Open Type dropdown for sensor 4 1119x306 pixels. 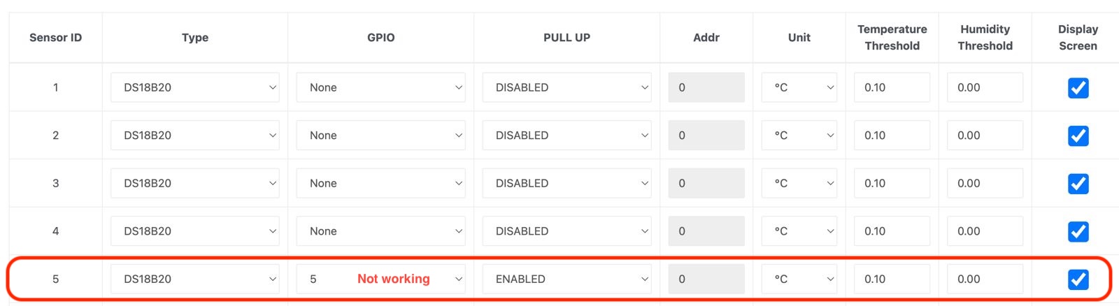(194, 231)
